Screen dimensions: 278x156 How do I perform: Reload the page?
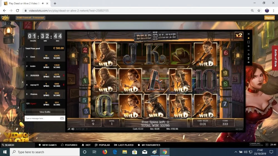click(x=17, y=11)
